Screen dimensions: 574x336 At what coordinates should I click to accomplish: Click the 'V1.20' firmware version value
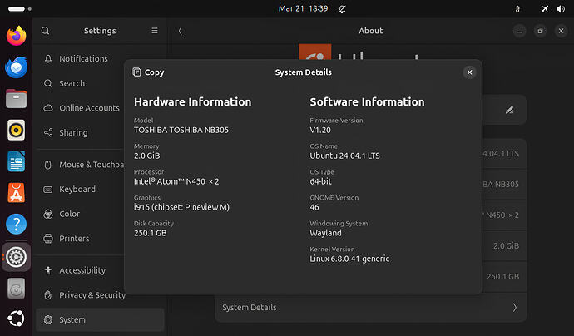[320, 130]
